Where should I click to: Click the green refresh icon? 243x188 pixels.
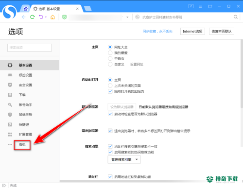[x=33, y=17]
